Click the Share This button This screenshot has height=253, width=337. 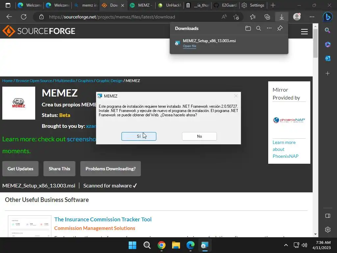59,169
